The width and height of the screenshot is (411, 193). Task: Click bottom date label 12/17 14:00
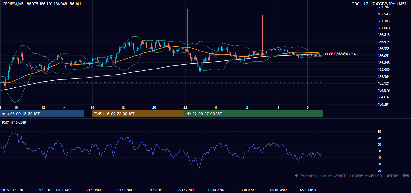pos(64,190)
